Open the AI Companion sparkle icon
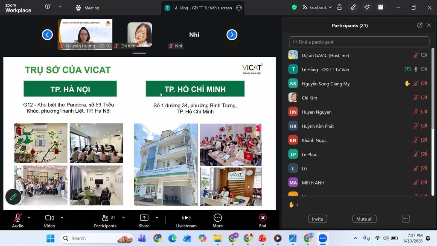 click(x=367, y=8)
